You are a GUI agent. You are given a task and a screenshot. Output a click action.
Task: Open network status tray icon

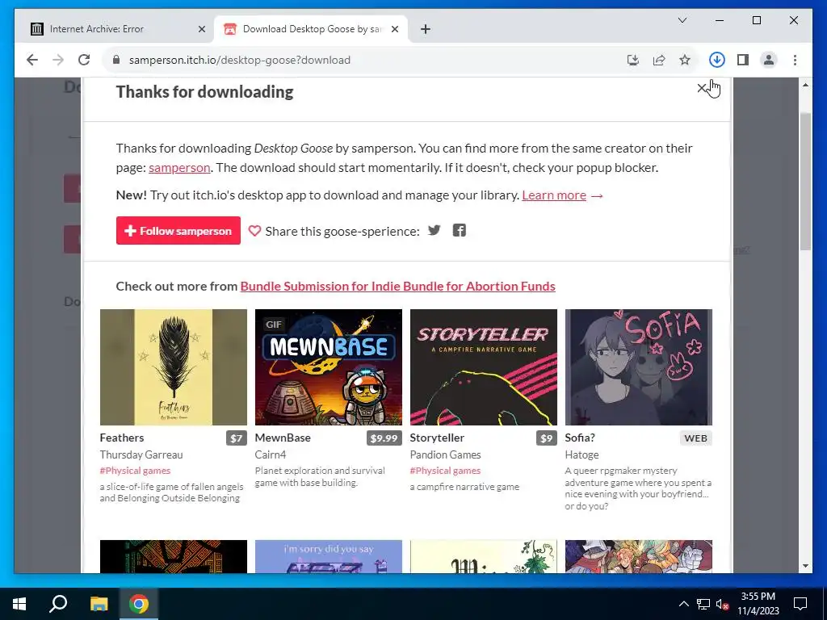tap(703, 604)
